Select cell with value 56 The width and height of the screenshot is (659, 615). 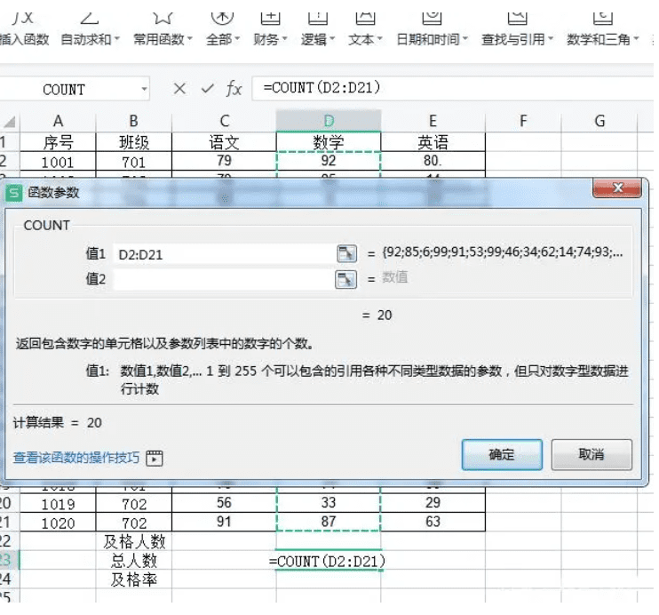(x=224, y=503)
